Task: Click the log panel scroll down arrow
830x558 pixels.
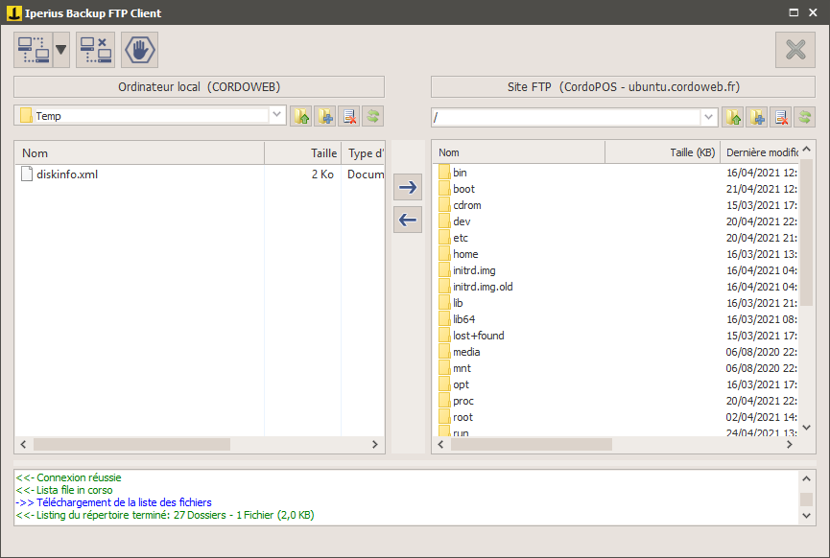Action: click(806, 515)
